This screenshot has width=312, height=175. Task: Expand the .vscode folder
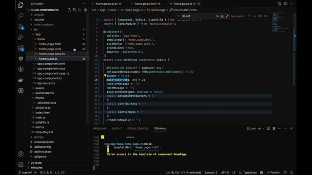(31, 19)
